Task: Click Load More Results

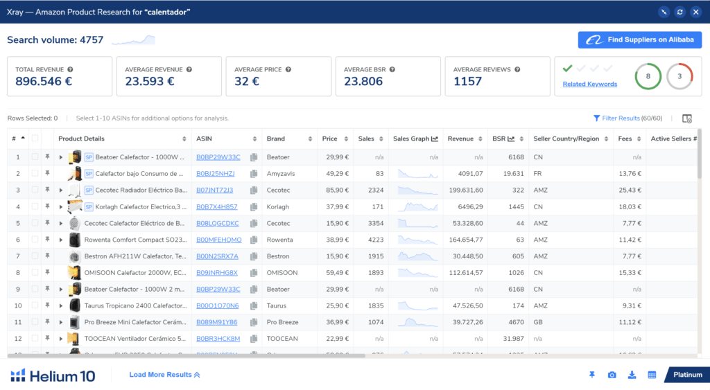Action: pos(165,375)
